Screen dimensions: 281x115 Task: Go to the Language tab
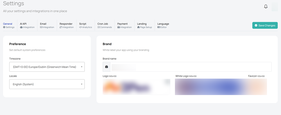(x=163, y=25)
